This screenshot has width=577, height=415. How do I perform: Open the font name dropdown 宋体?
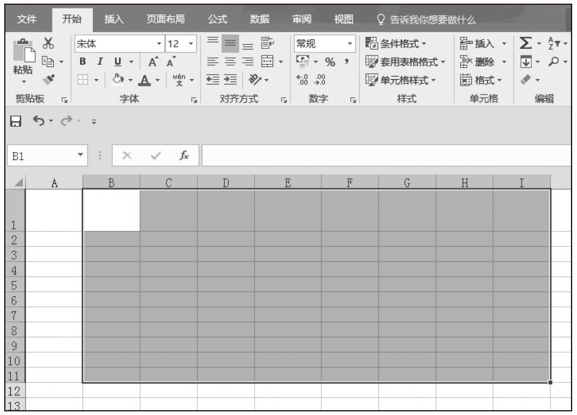[x=159, y=44]
